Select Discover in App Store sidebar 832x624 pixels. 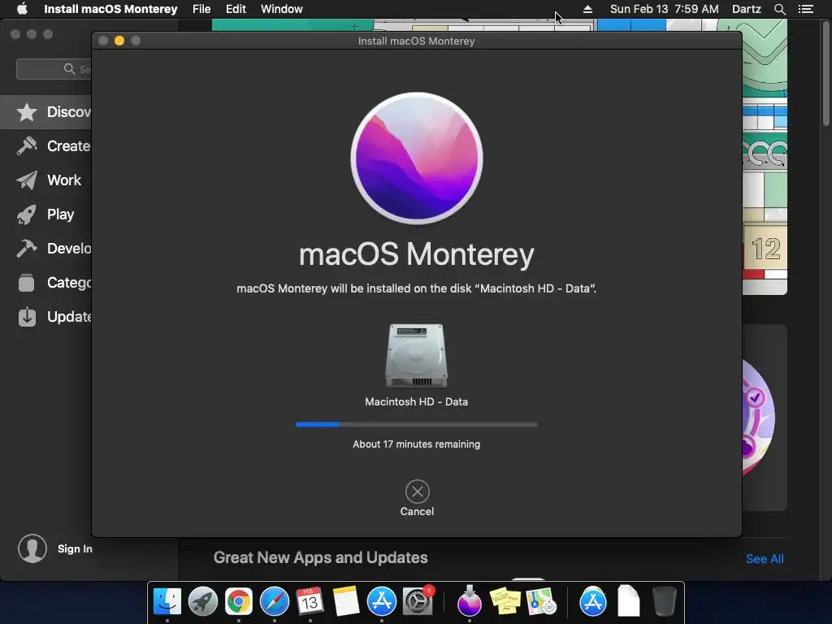pyautogui.click(x=45, y=112)
